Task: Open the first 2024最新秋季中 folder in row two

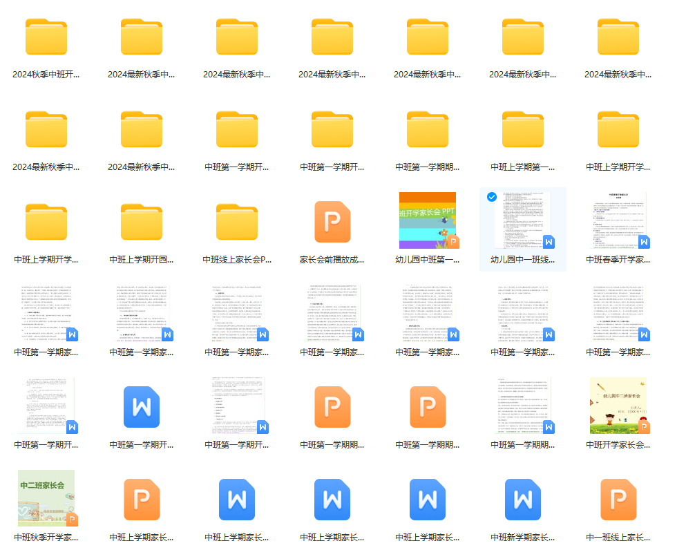Action: point(46,131)
